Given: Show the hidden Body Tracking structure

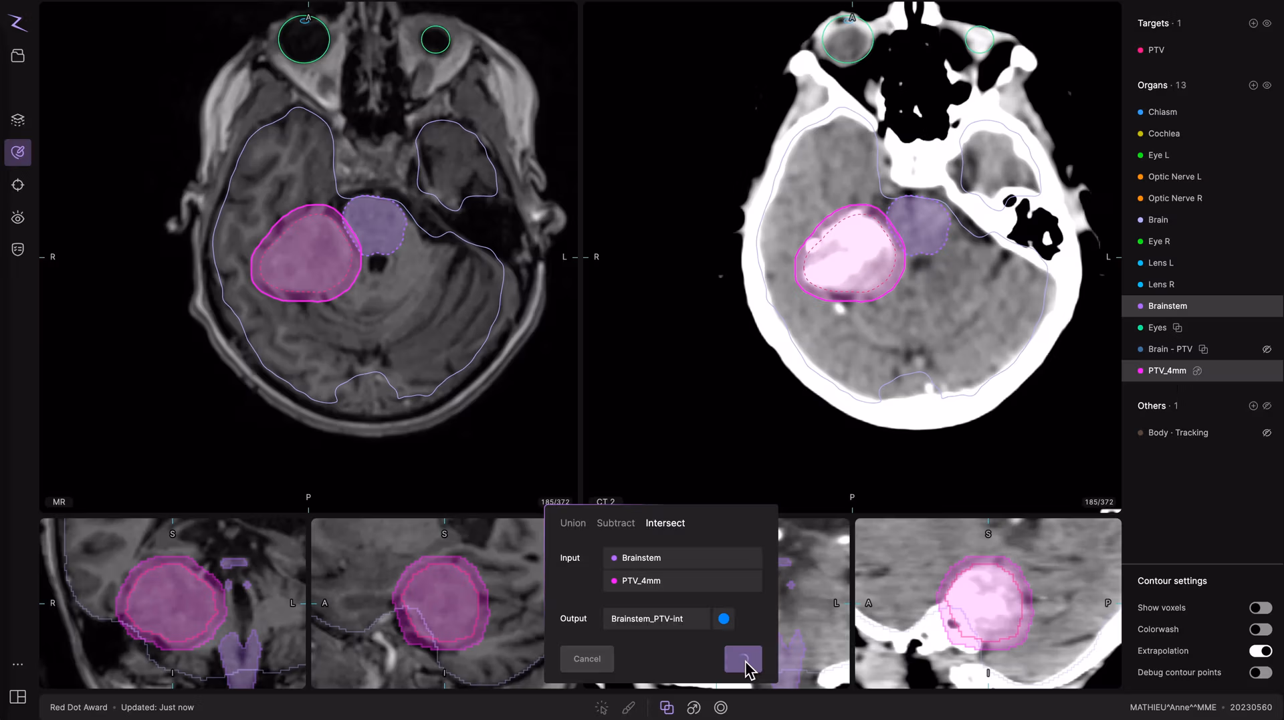Looking at the screenshot, I should tap(1267, 433).
